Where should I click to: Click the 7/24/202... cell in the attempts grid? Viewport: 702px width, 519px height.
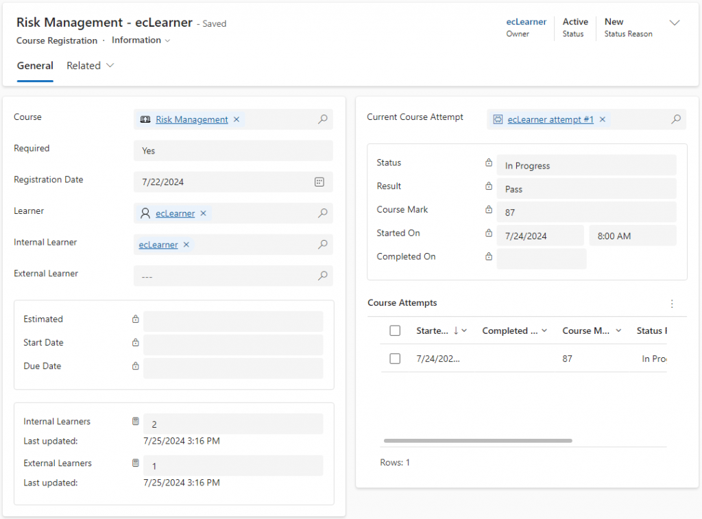point(438,359)
